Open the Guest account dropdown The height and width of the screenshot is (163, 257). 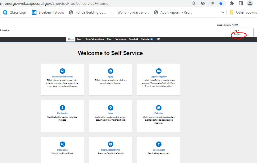(236, 25)
